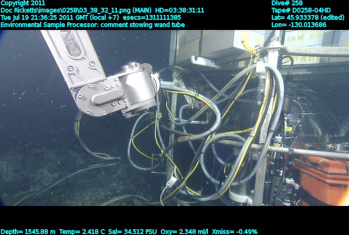Click the 'Tape# D0258-04HD' readout

[301, 11]
